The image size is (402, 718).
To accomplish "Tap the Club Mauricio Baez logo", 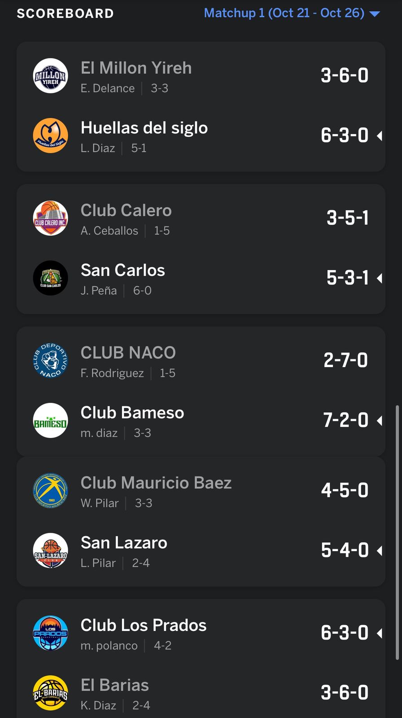I will click(51, 490).
